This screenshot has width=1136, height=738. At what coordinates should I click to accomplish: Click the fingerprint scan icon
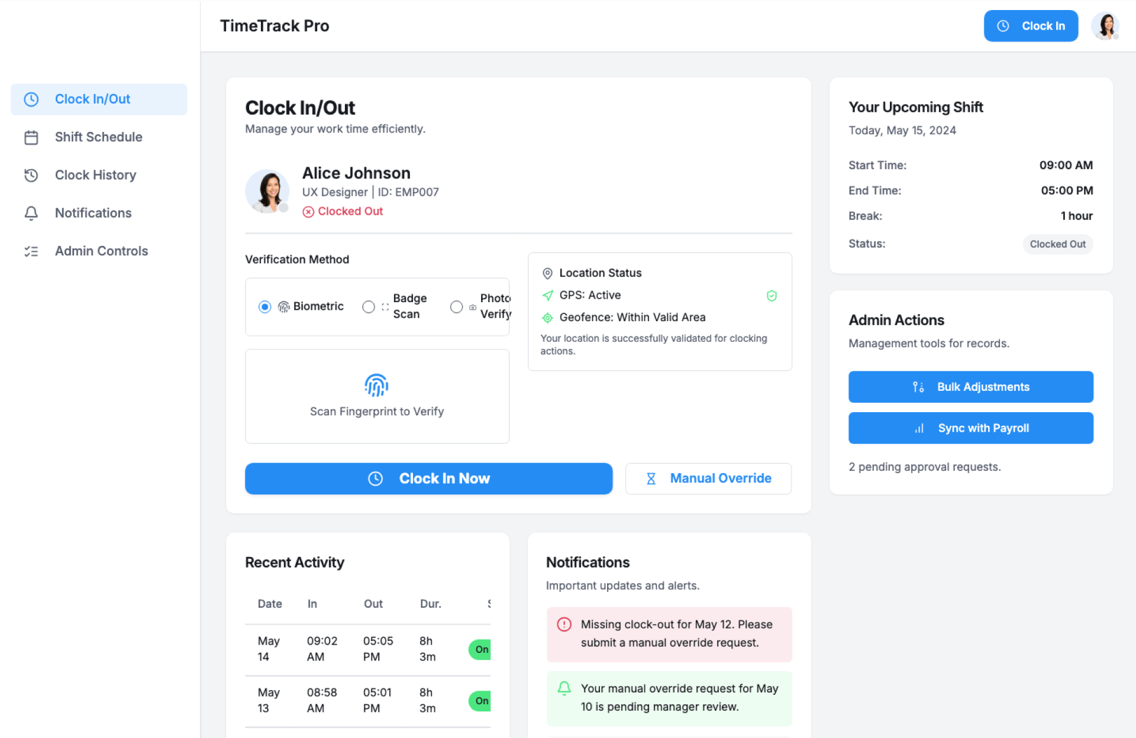tap(376, 386)
